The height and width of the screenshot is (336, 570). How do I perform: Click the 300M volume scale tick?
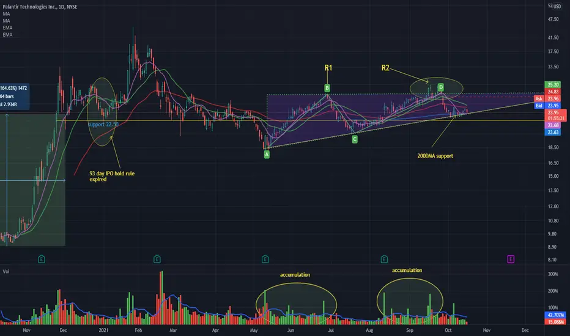552,274
